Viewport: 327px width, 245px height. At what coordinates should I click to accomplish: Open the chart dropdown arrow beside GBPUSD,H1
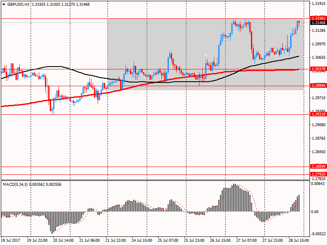click(x=4, y=4)
